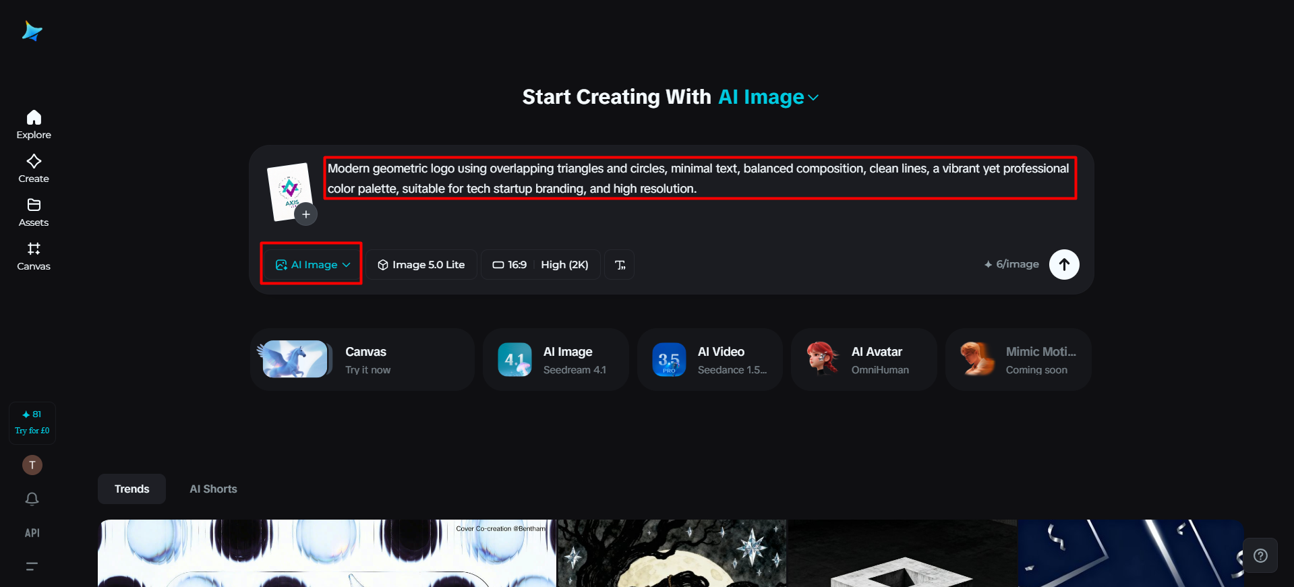Image resolution: width=1294 pixels, height=587 pixels.
Task: Open the API link in sidebar
Action: tap(32, 533)
